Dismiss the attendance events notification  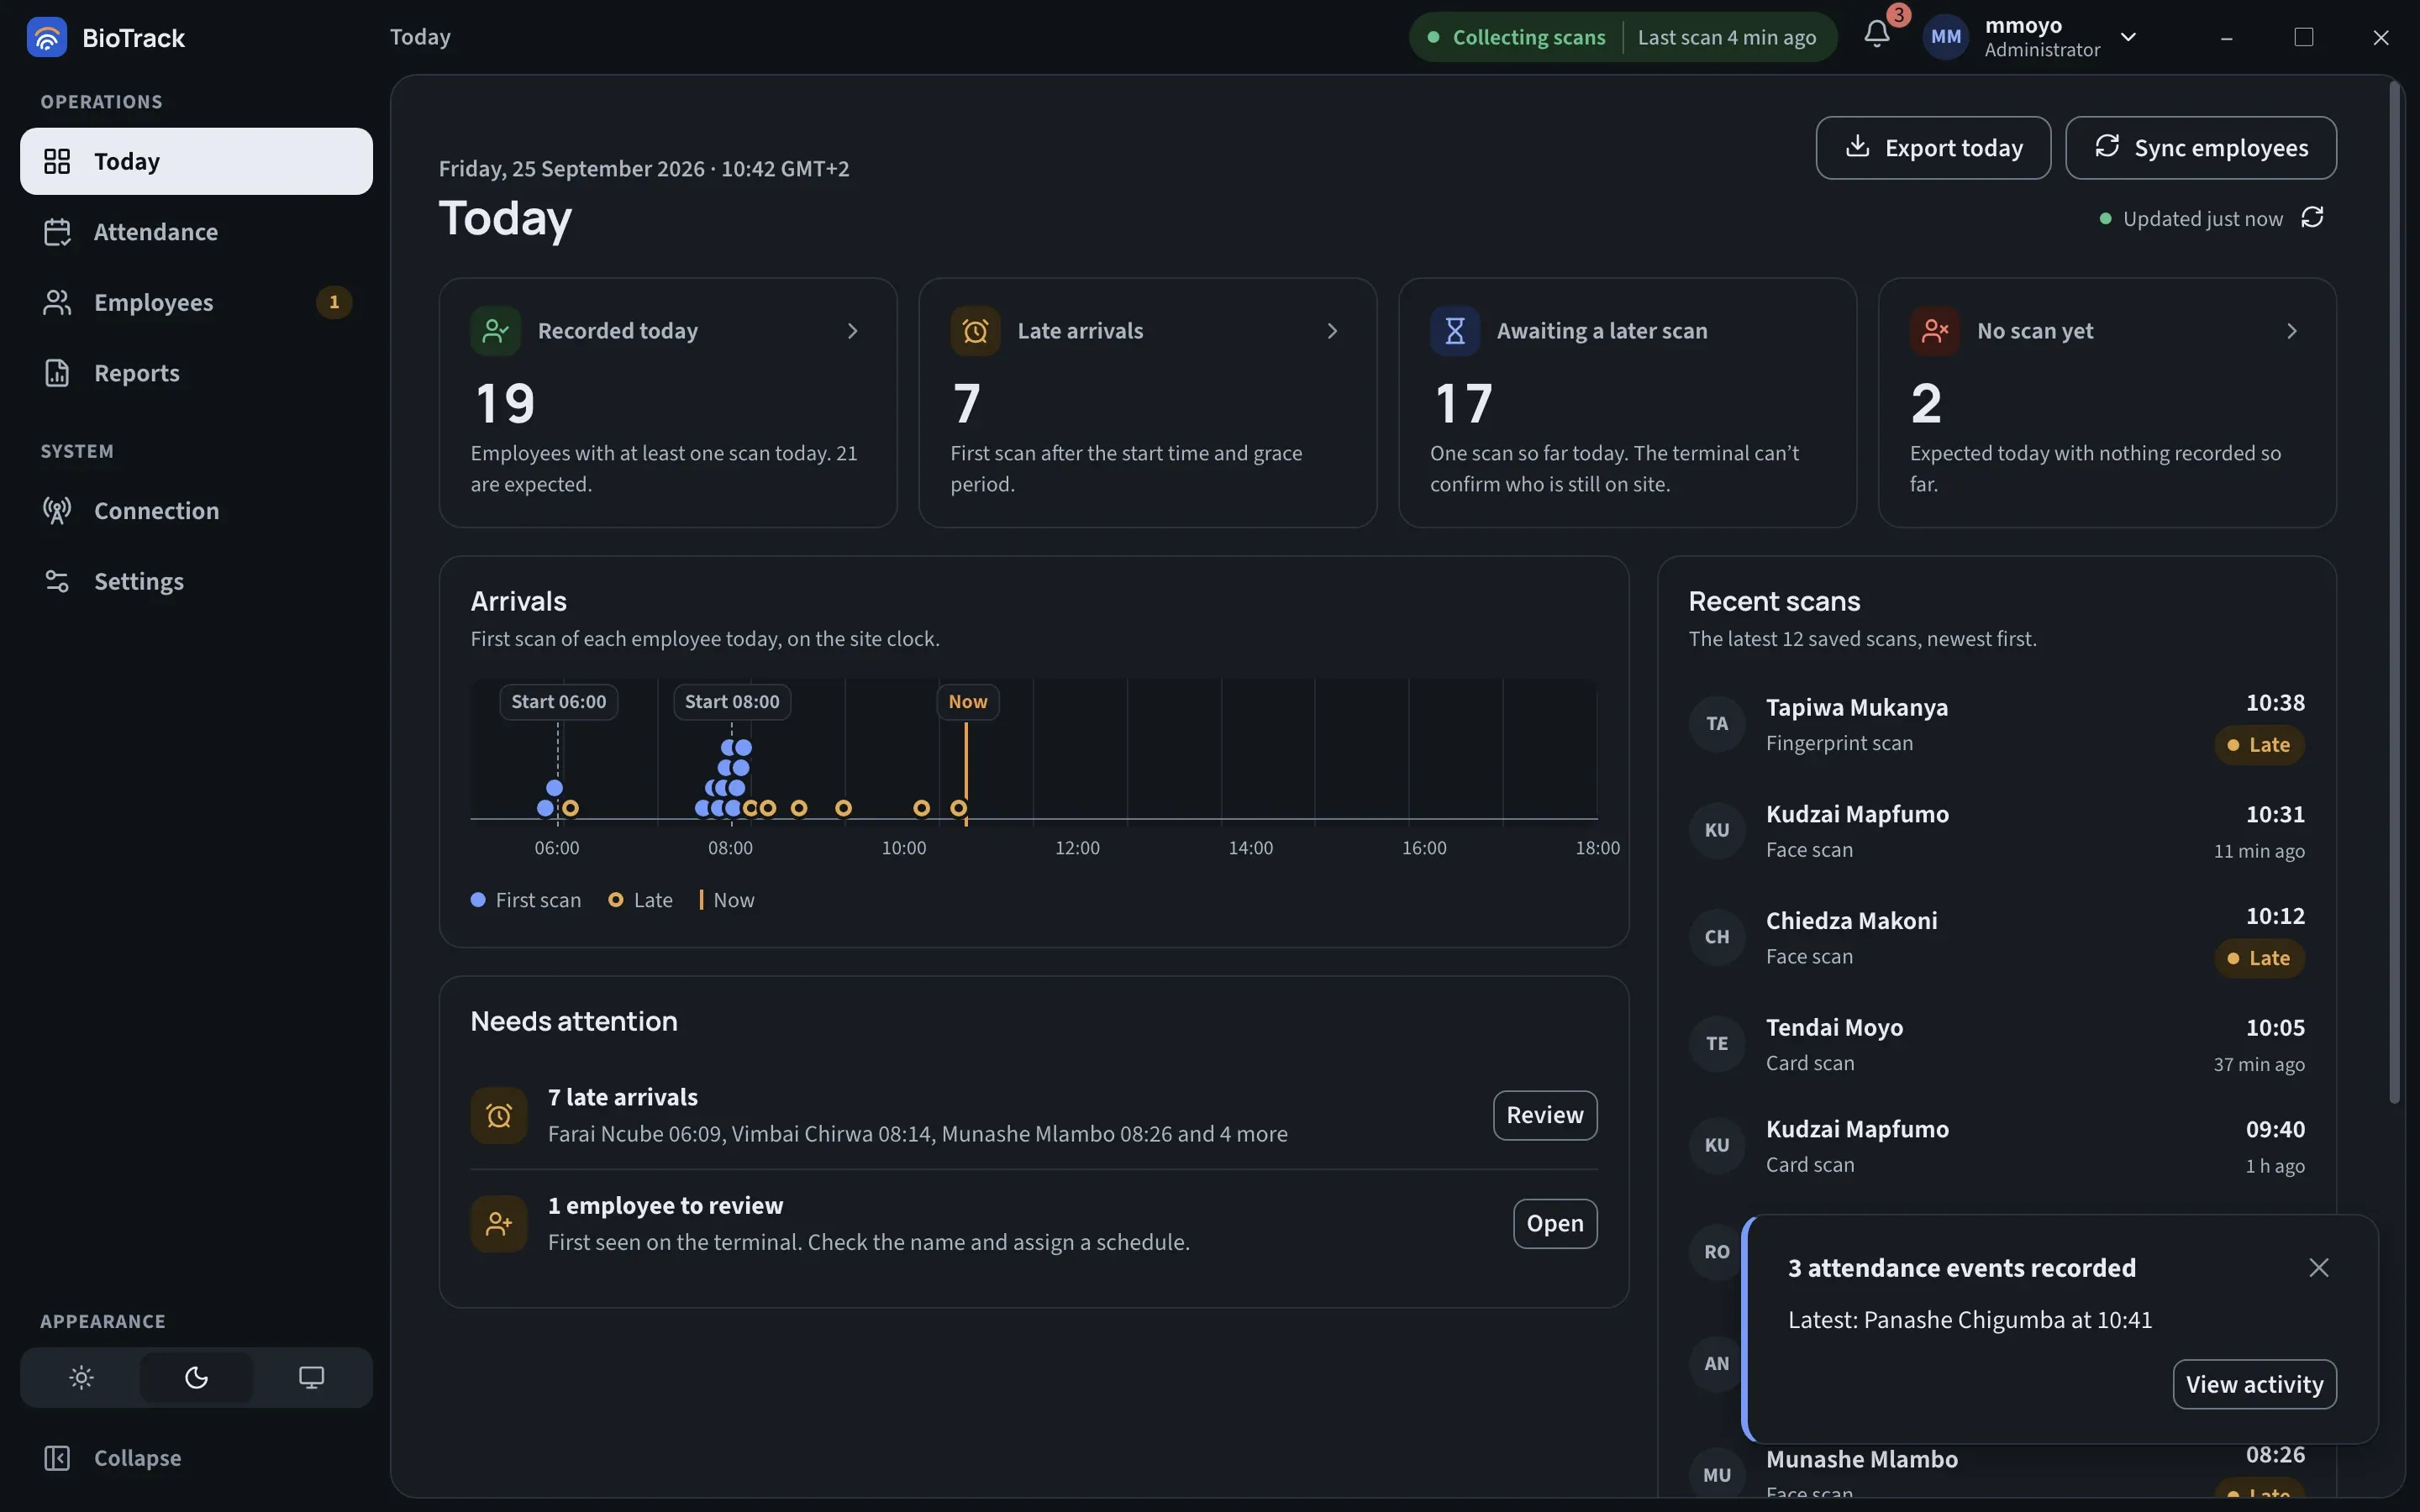tap(2319, 1268)
